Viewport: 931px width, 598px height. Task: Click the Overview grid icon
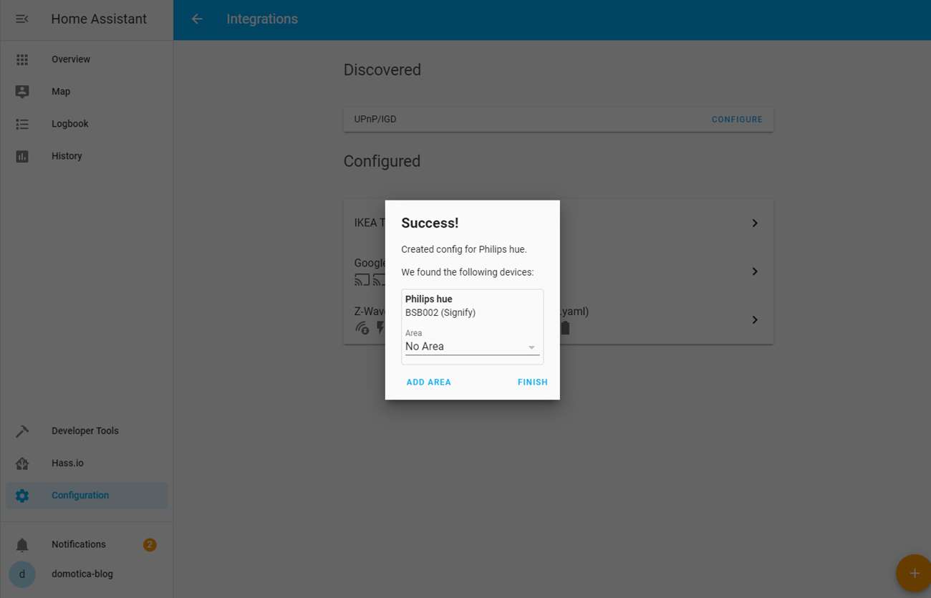(22, 59)
